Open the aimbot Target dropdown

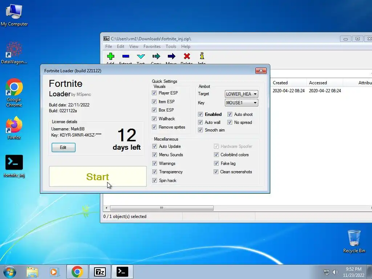coord(241,94)
